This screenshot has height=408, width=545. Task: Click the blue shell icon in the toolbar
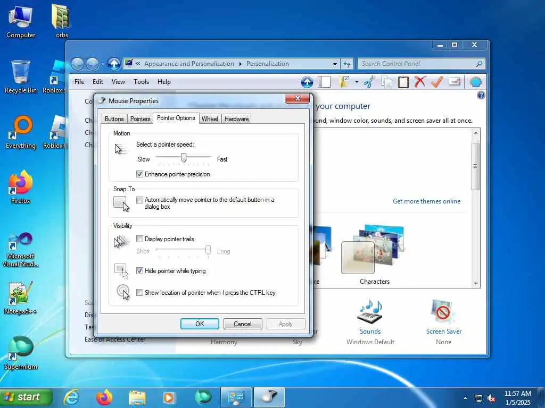point(475,82)
